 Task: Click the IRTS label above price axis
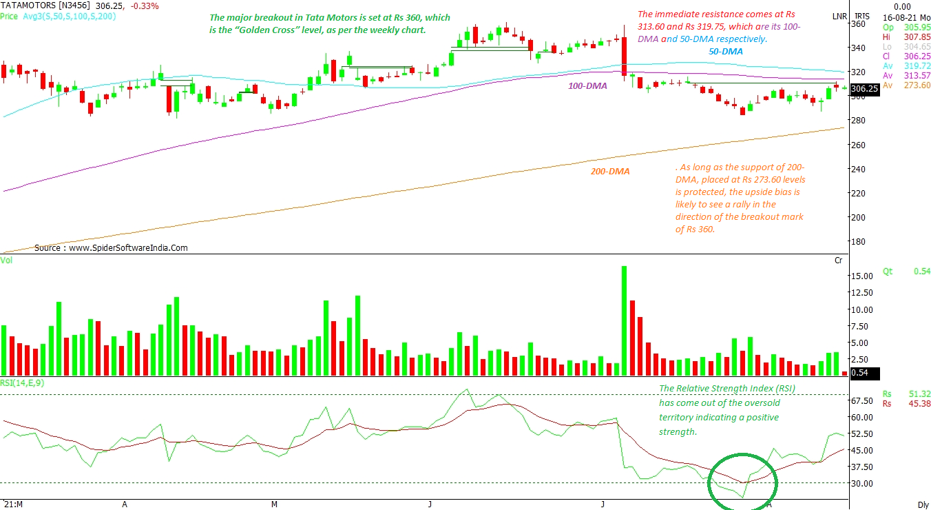862,16
